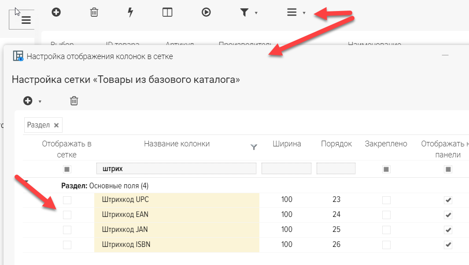Toggle the split columns layout icon
Image resolution: width=469 pixels, height=265 pixels.
(167, 12)
